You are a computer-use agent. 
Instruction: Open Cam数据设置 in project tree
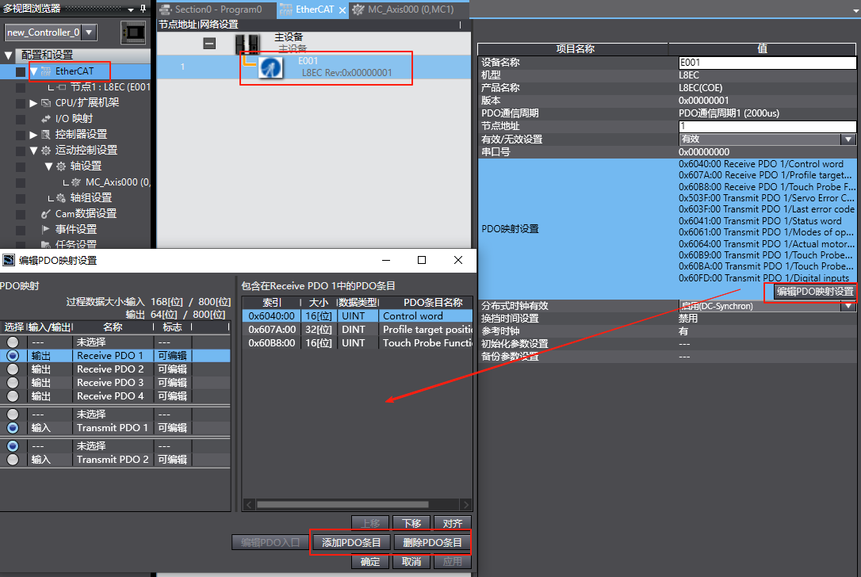point(85,213)
